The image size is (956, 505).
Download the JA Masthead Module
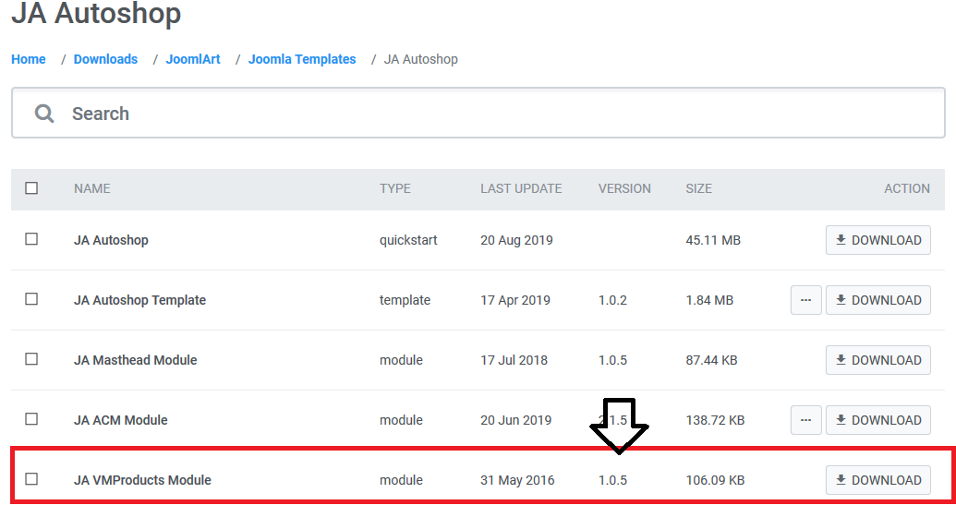pos(877,360)
